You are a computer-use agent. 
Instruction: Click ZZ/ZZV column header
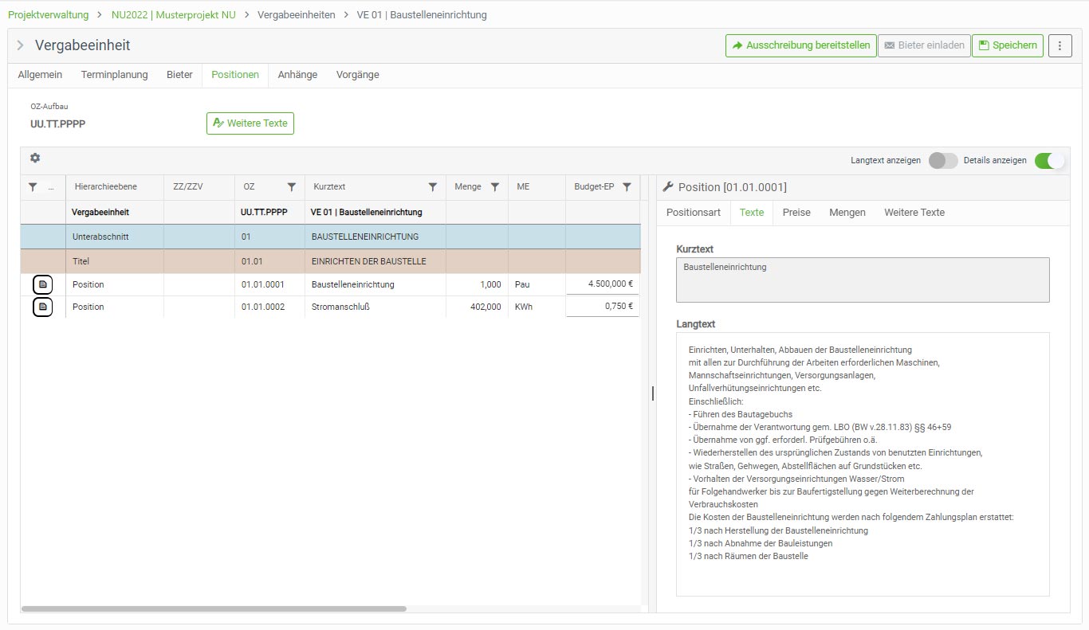point(199,187)
